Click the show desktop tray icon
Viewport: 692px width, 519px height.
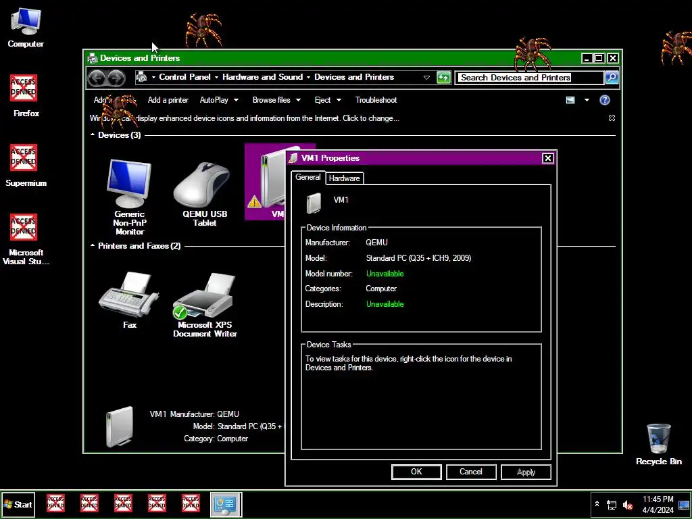[x=684, y=504]
